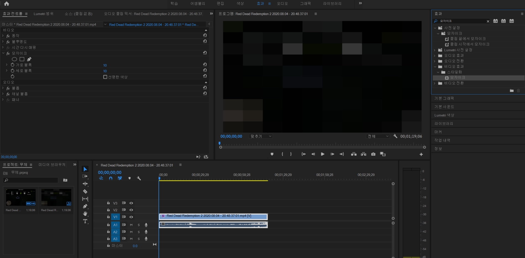Switch to the 편집 workspace
Image resolution: width=525 pixels, height=258 pixels.
tap(221, 4)
